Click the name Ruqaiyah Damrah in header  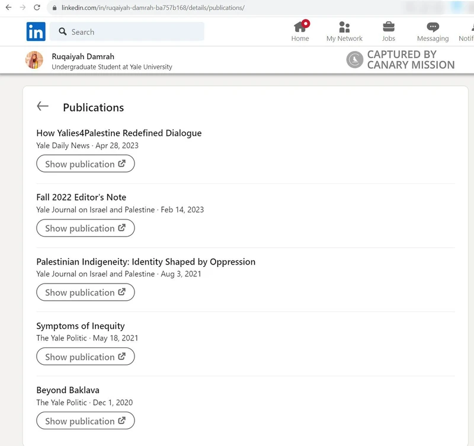click(83, 56)
